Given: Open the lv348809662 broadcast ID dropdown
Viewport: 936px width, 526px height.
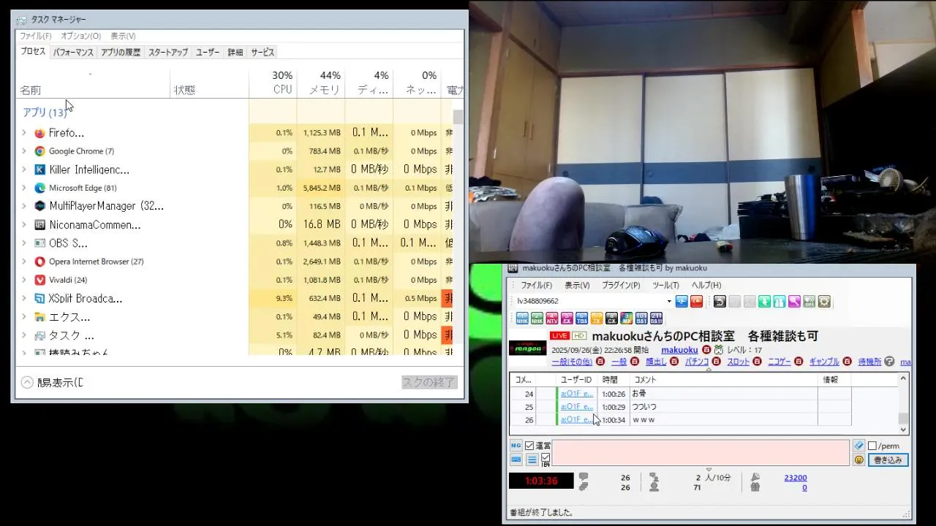Looking at the screenshot, I should 668,302.
